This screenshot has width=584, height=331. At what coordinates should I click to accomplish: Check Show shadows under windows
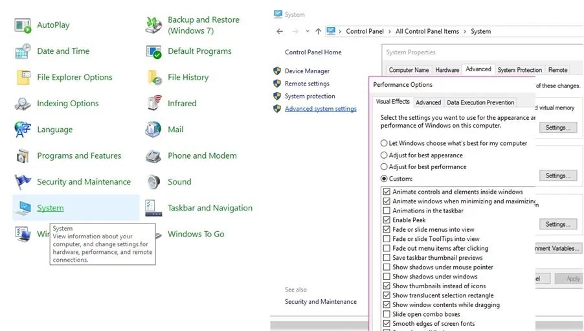387,277
